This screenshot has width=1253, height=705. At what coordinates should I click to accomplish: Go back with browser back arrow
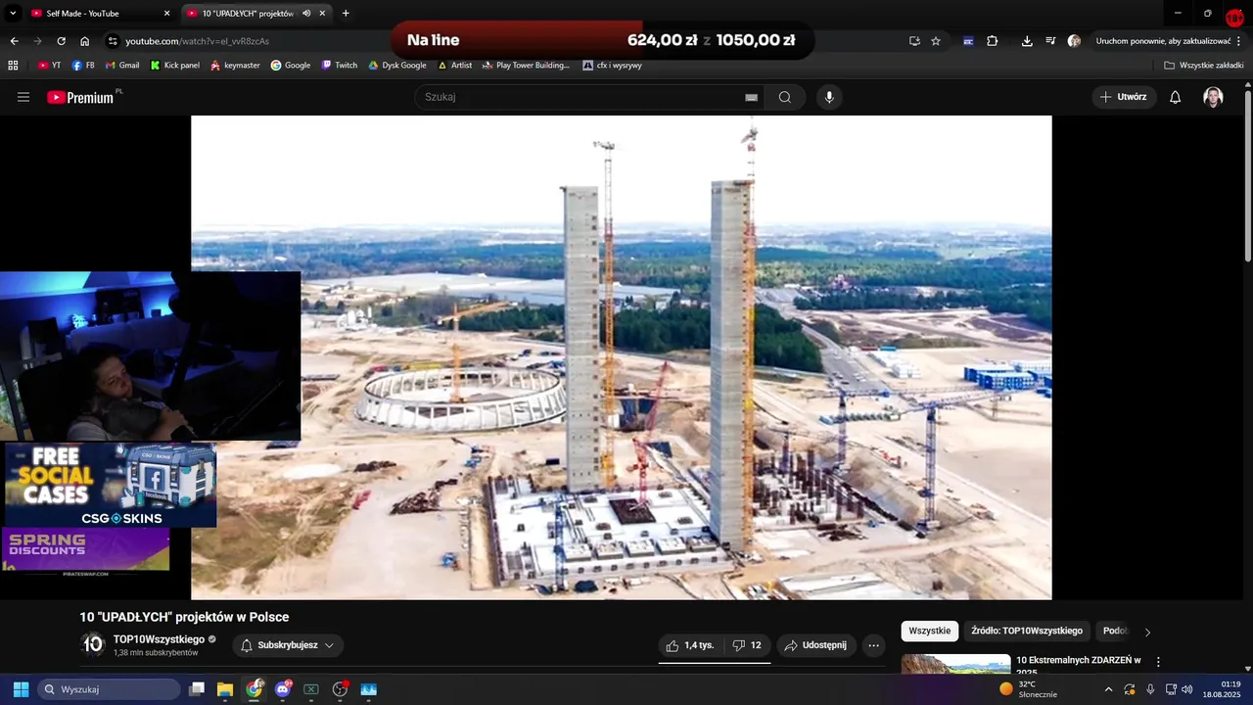click(x=14, y=41)
